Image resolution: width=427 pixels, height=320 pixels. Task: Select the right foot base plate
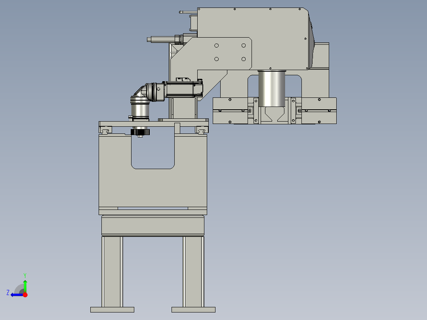click(193, 310)
